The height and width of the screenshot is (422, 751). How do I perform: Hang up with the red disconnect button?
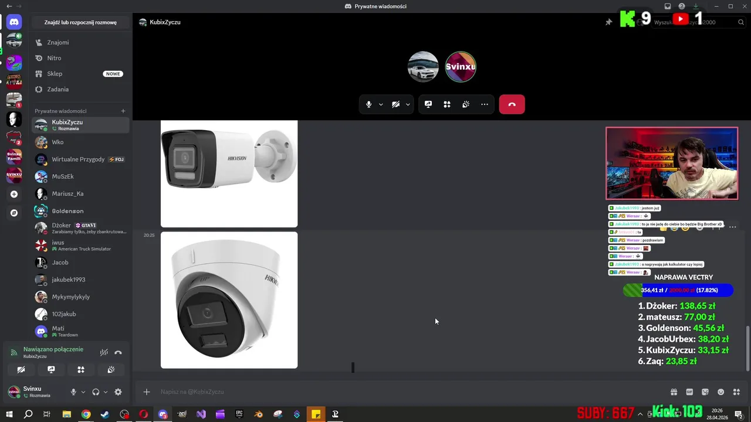pos(512,104)
